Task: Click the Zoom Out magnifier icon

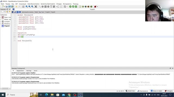Action: click(x=32, y=6)
